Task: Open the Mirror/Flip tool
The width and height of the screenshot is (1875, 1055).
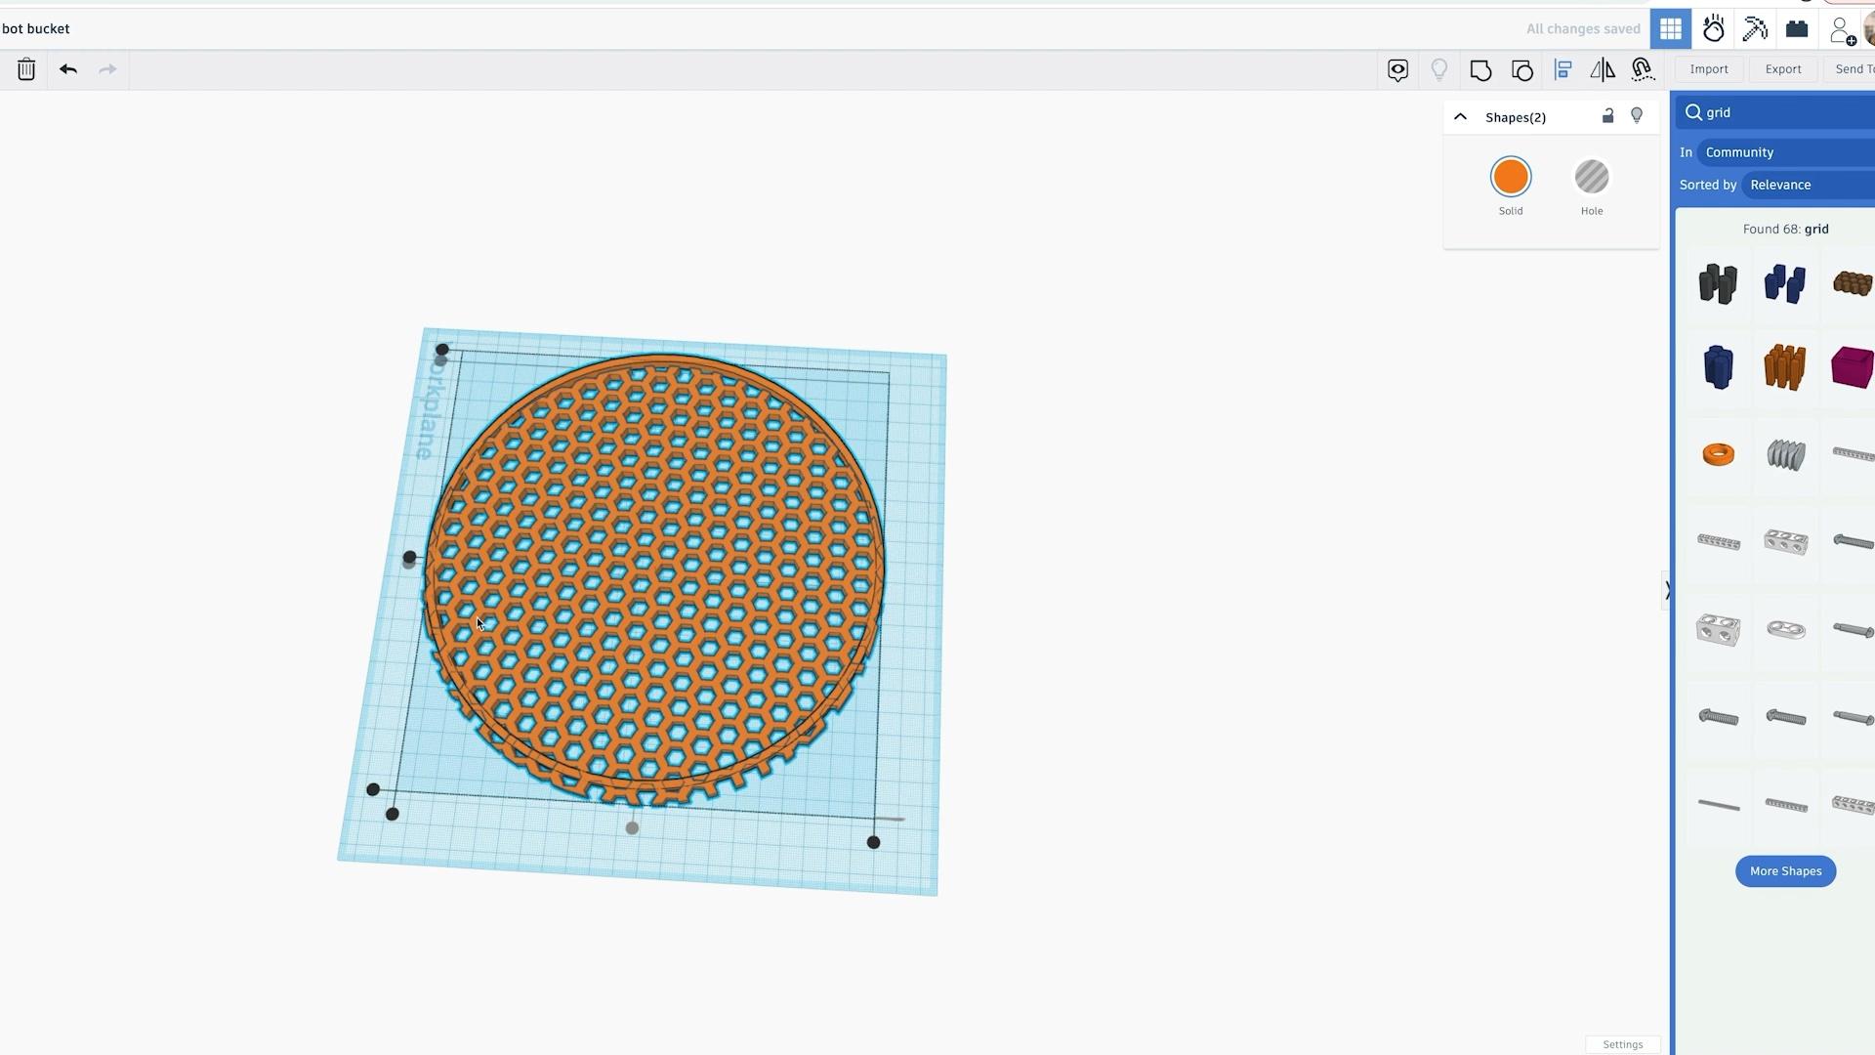Action: click(x=1603, y=69)
